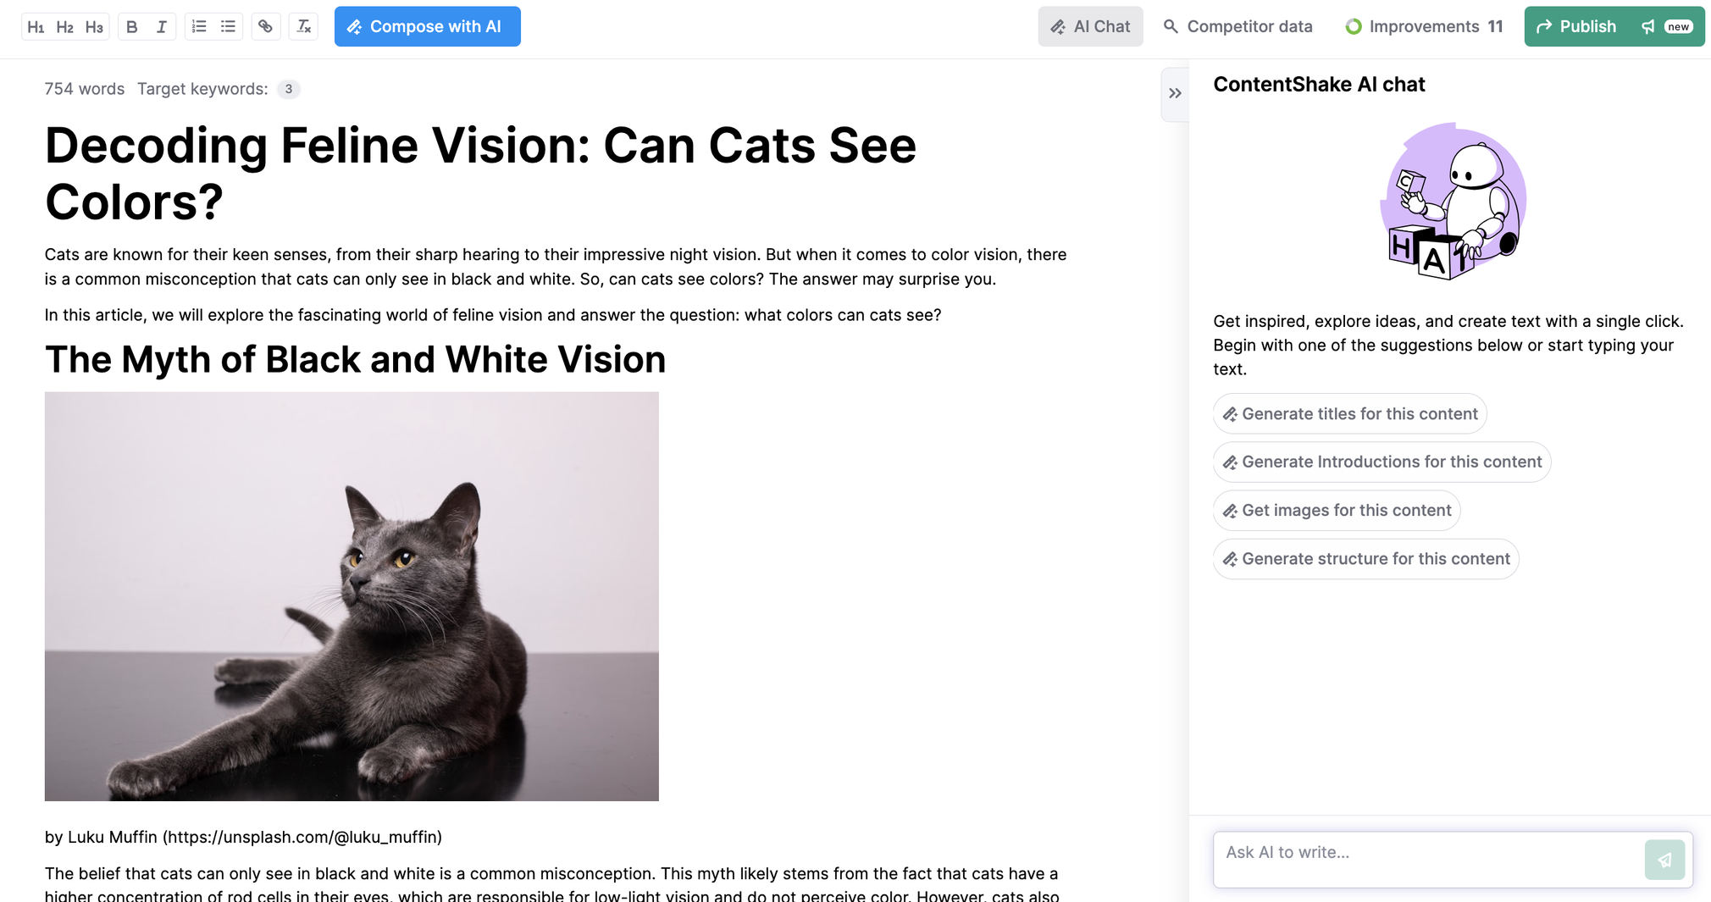Apply Heading 2 formatting
This screenshot has height=902, width=1711.
pos(65,26)
